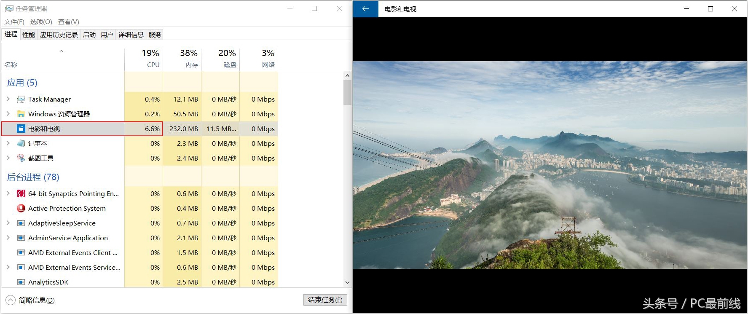Viewport: 748px width, 314px height.
Task: Sort by the 内存 column header
Action: (x=182, y=59)
